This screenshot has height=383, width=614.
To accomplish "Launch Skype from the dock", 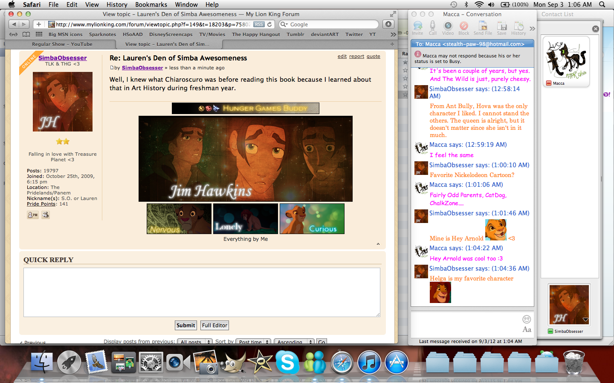I will click(287, 362).
